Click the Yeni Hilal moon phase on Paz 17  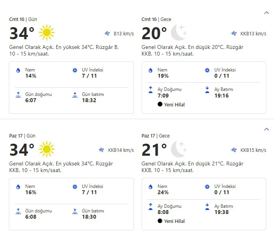point(171,221)
